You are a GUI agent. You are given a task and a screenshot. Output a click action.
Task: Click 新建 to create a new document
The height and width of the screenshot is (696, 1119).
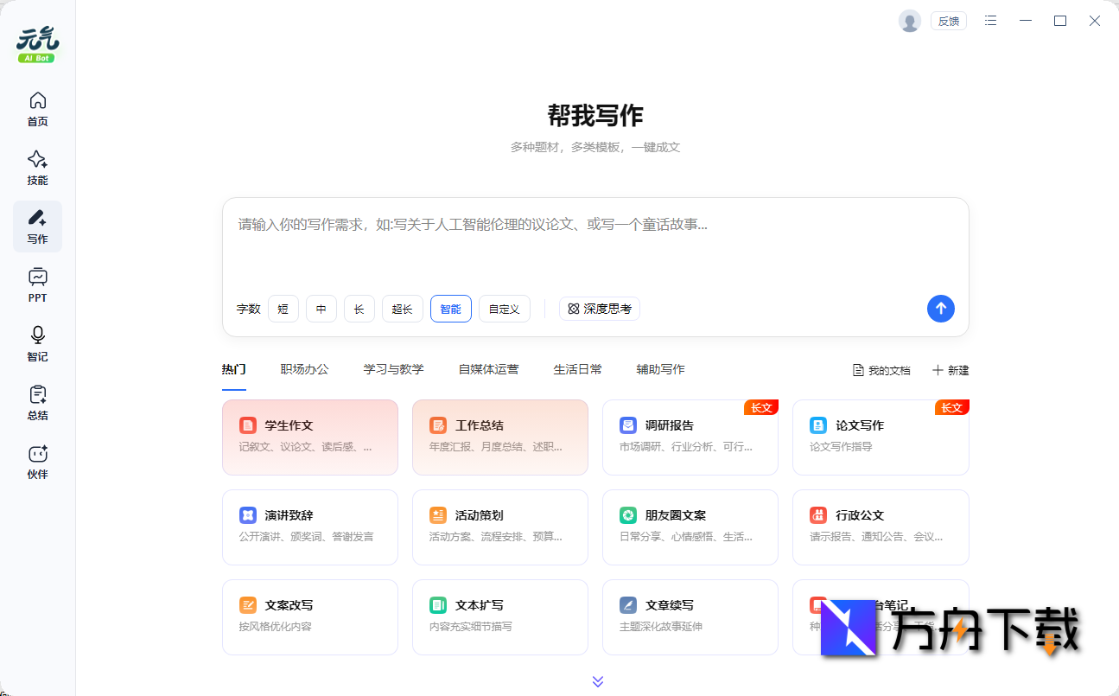pyautogui.click(x=951, y=370)
